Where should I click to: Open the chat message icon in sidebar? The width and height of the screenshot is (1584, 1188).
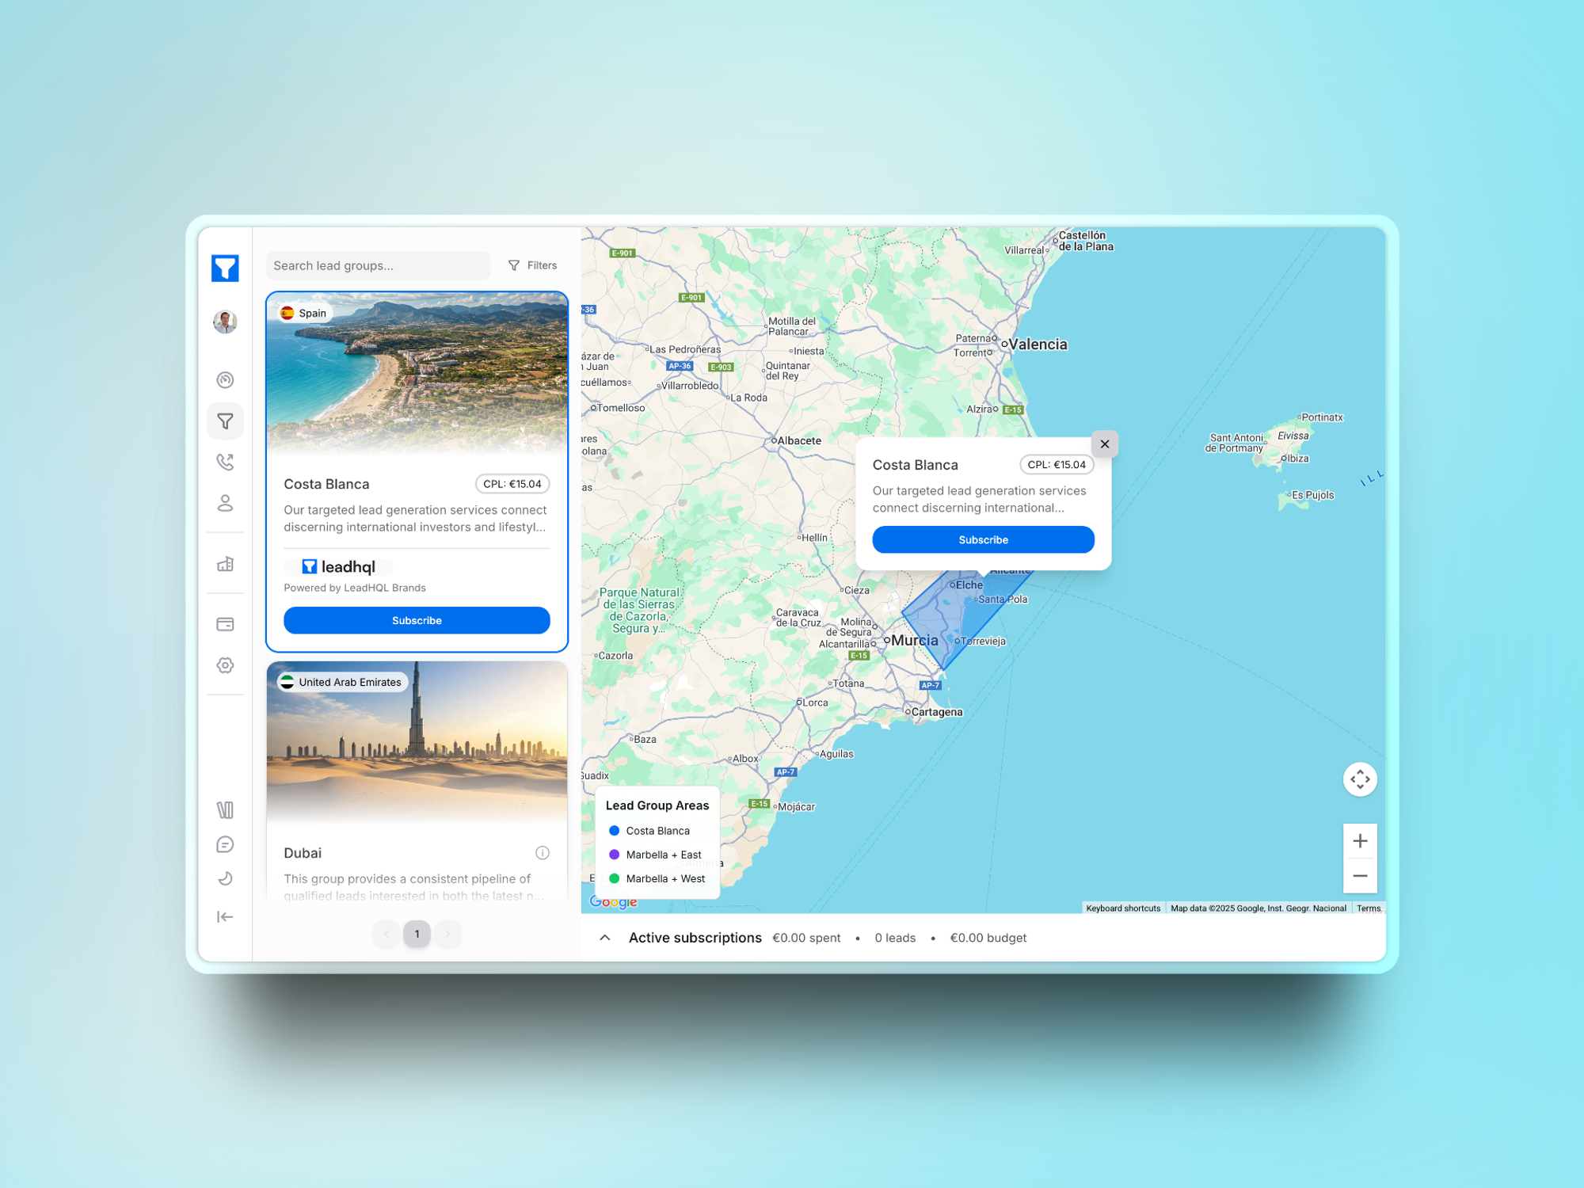point(225,844)
